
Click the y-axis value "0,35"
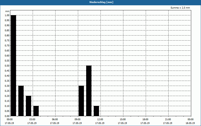[7, 81]
